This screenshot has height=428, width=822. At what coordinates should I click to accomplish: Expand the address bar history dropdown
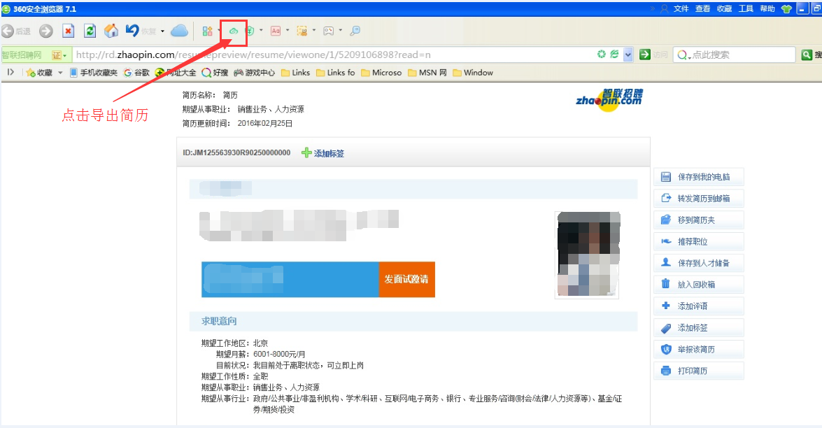[x=628, y=55]
